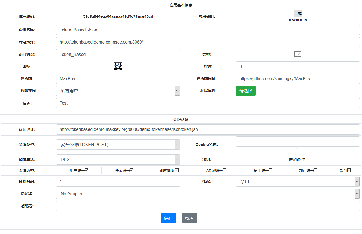
Task: Tick the 部门编号 checkbox
Action: tap(316, 170)
